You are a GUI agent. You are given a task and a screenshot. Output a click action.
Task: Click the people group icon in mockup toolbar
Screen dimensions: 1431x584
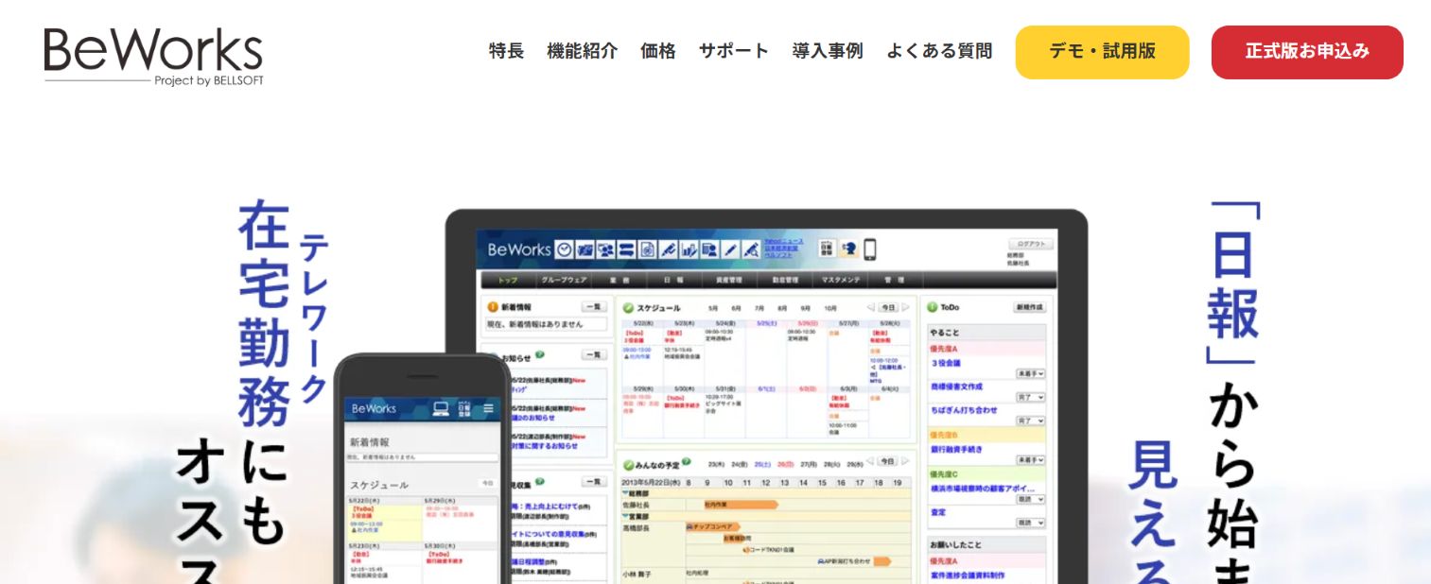(x=605, y=249)
